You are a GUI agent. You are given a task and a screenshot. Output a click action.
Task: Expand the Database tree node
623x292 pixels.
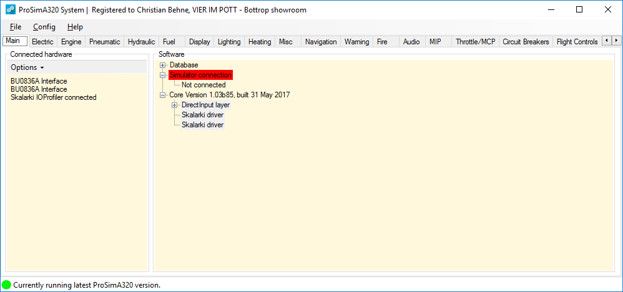click(162, 65)
